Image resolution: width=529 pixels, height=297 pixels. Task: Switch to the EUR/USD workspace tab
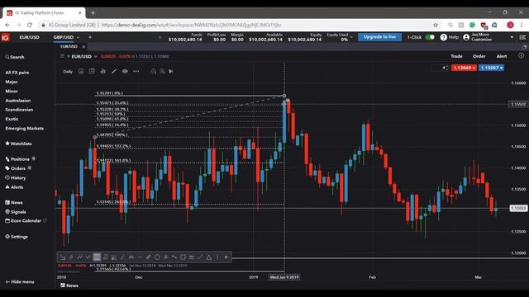[30, 37]
